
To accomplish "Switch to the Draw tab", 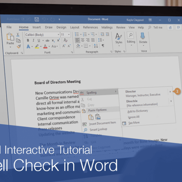I will coord(49,27).
